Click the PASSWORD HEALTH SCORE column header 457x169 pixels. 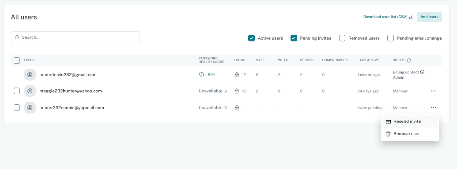[212, 60]
